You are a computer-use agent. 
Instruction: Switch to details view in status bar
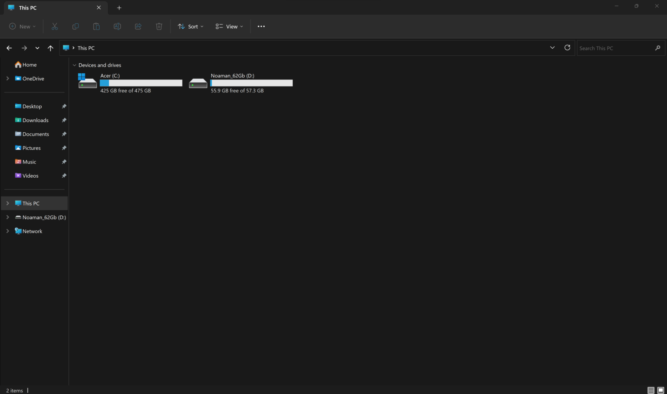(651, 390)
